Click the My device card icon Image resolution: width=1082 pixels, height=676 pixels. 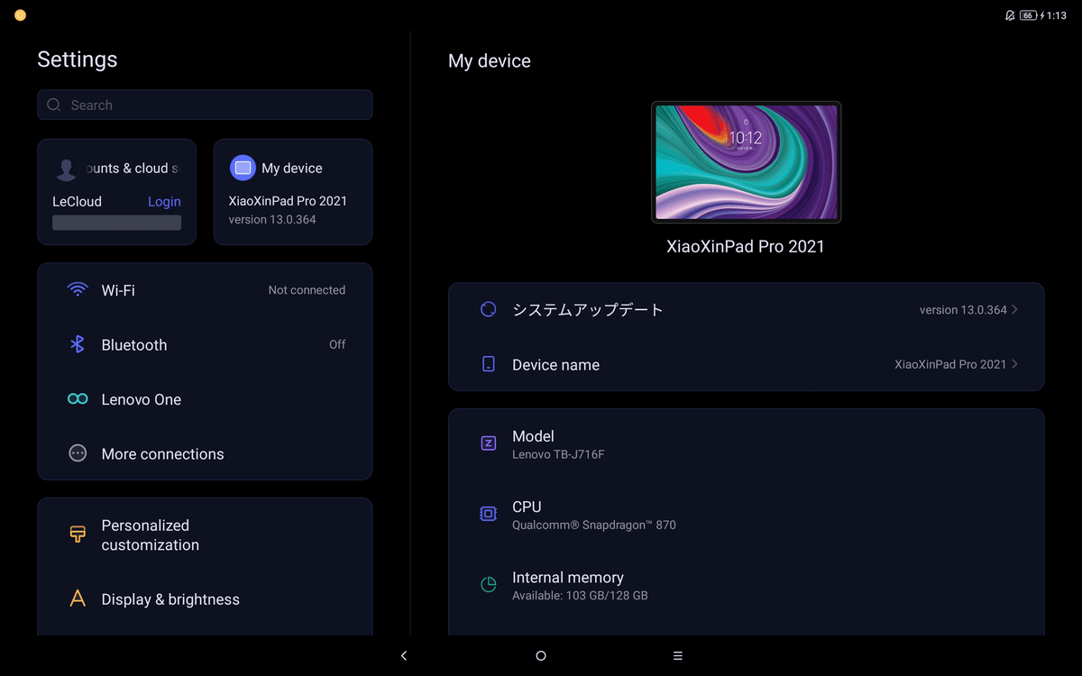click(x=243, y=168)
